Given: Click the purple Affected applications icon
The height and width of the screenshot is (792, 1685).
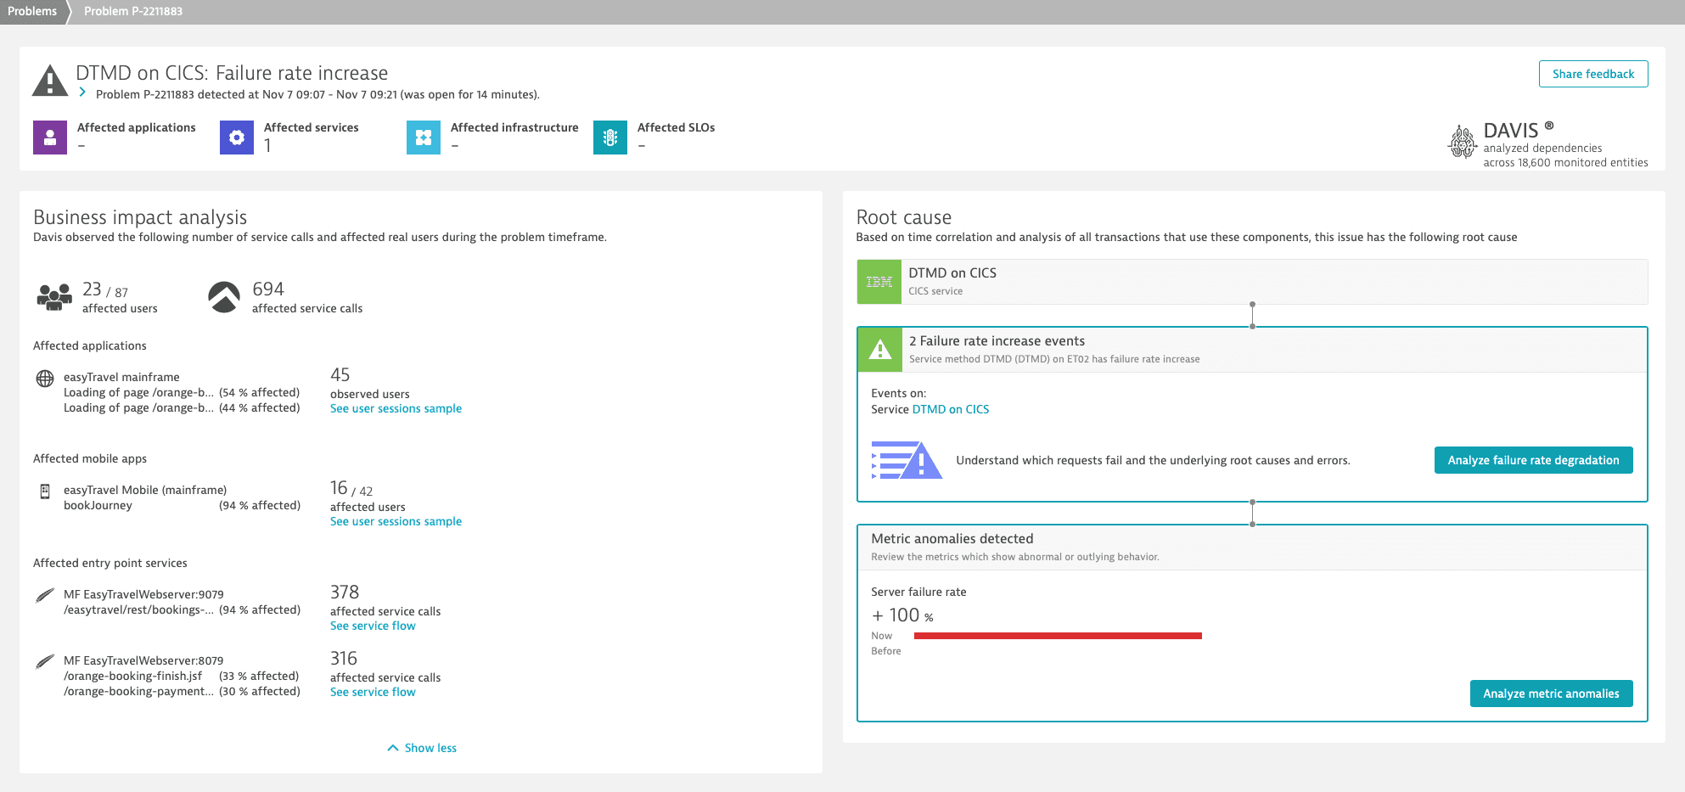Looking at the screenshot, I should point(50,138).
